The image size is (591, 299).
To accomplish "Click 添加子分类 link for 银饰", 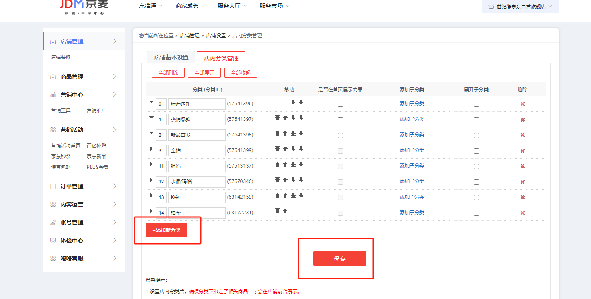I will click(x=412, y=166).
